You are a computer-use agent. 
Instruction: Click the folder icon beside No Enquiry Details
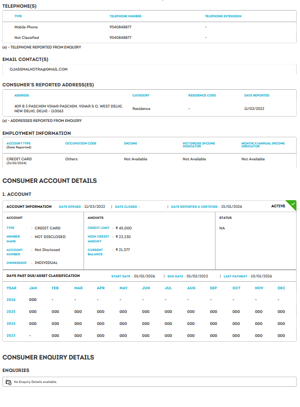tap(8, 382)
